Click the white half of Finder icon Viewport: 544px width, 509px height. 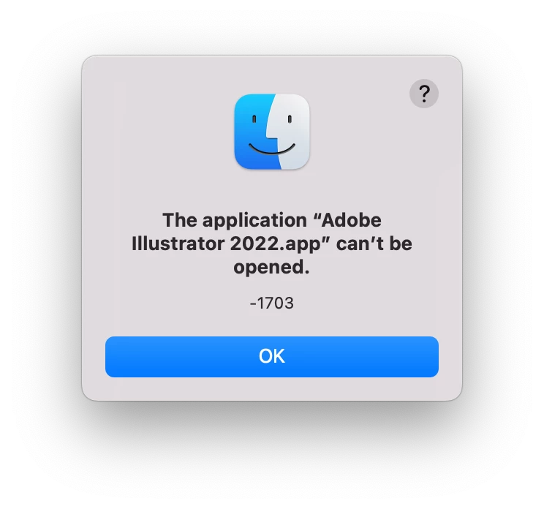click(292, 132)
